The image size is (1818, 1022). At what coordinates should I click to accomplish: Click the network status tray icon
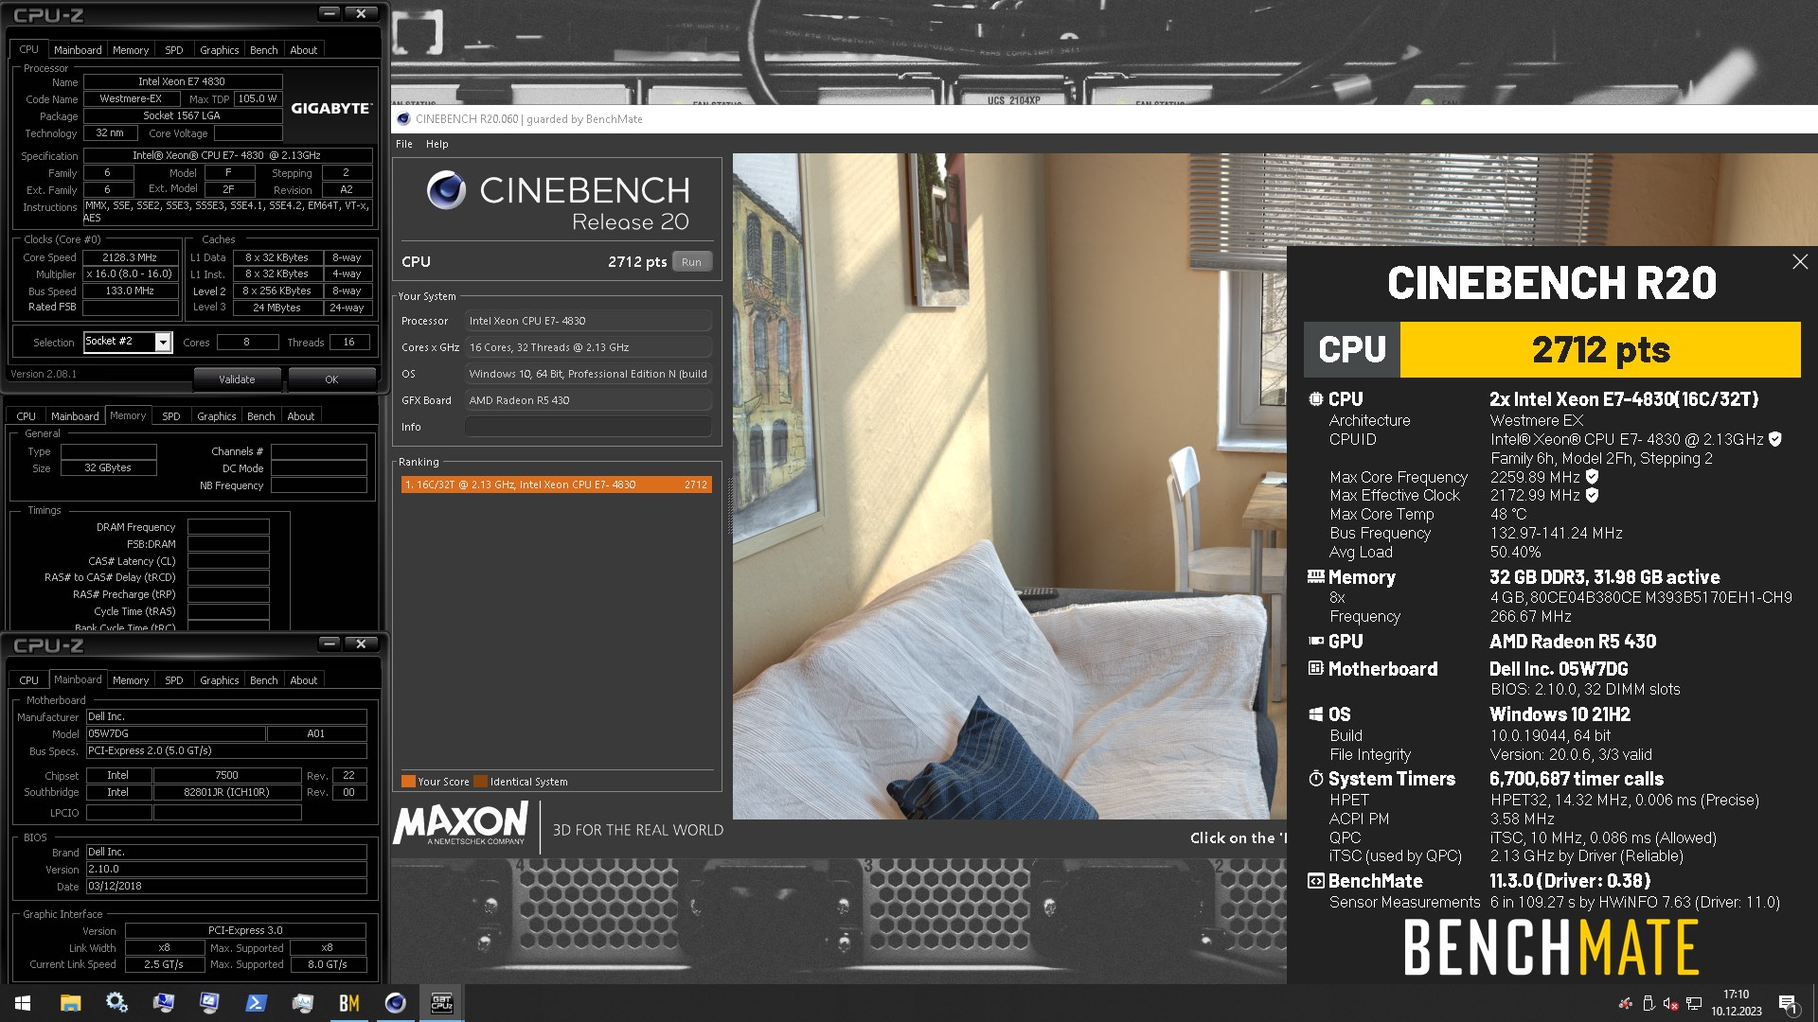[1694, 1004]
